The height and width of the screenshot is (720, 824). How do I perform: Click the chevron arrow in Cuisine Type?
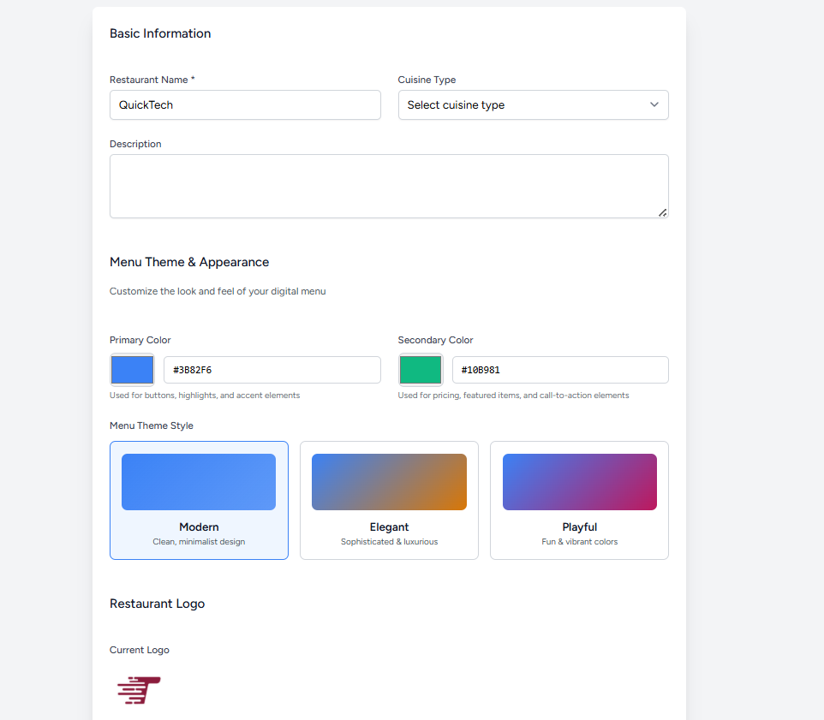click(654, 104)
